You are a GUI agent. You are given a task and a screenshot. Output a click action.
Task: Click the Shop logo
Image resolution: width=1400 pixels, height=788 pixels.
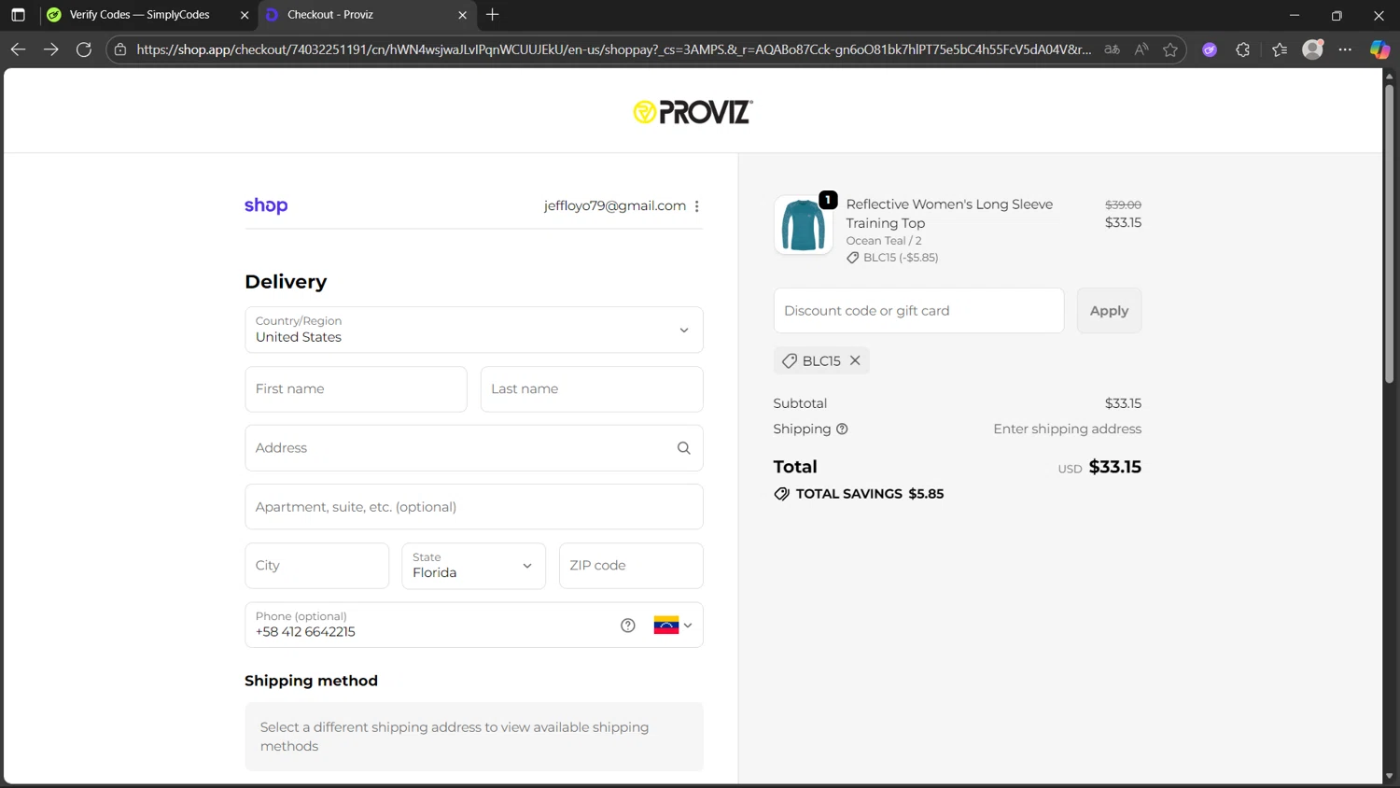(266, 205)
